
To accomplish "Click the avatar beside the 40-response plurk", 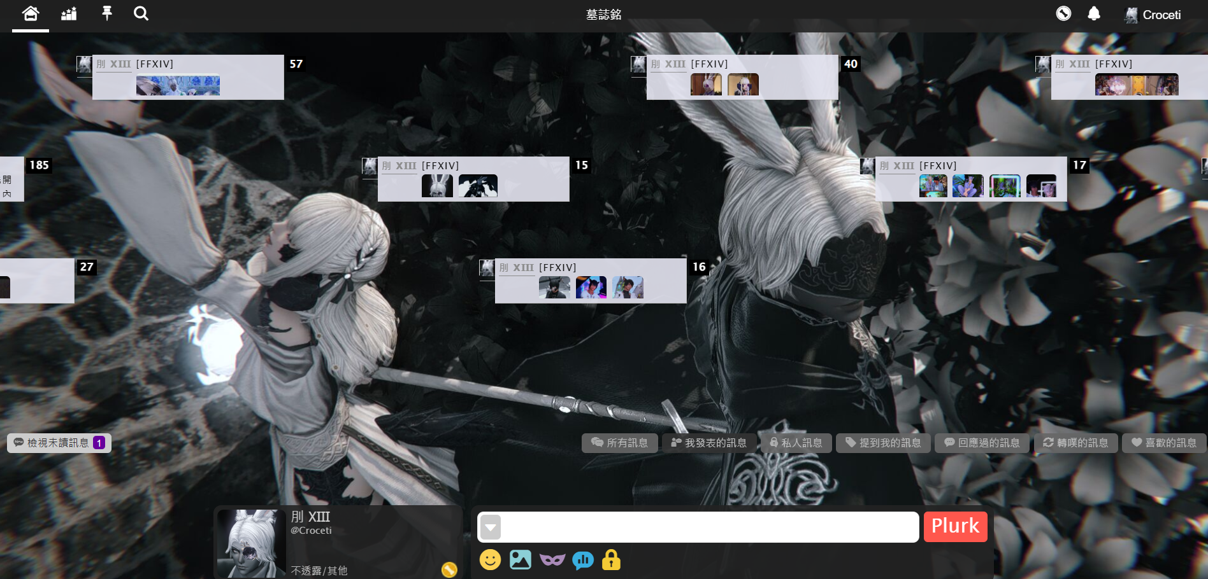I will click(x=638, y=64).
